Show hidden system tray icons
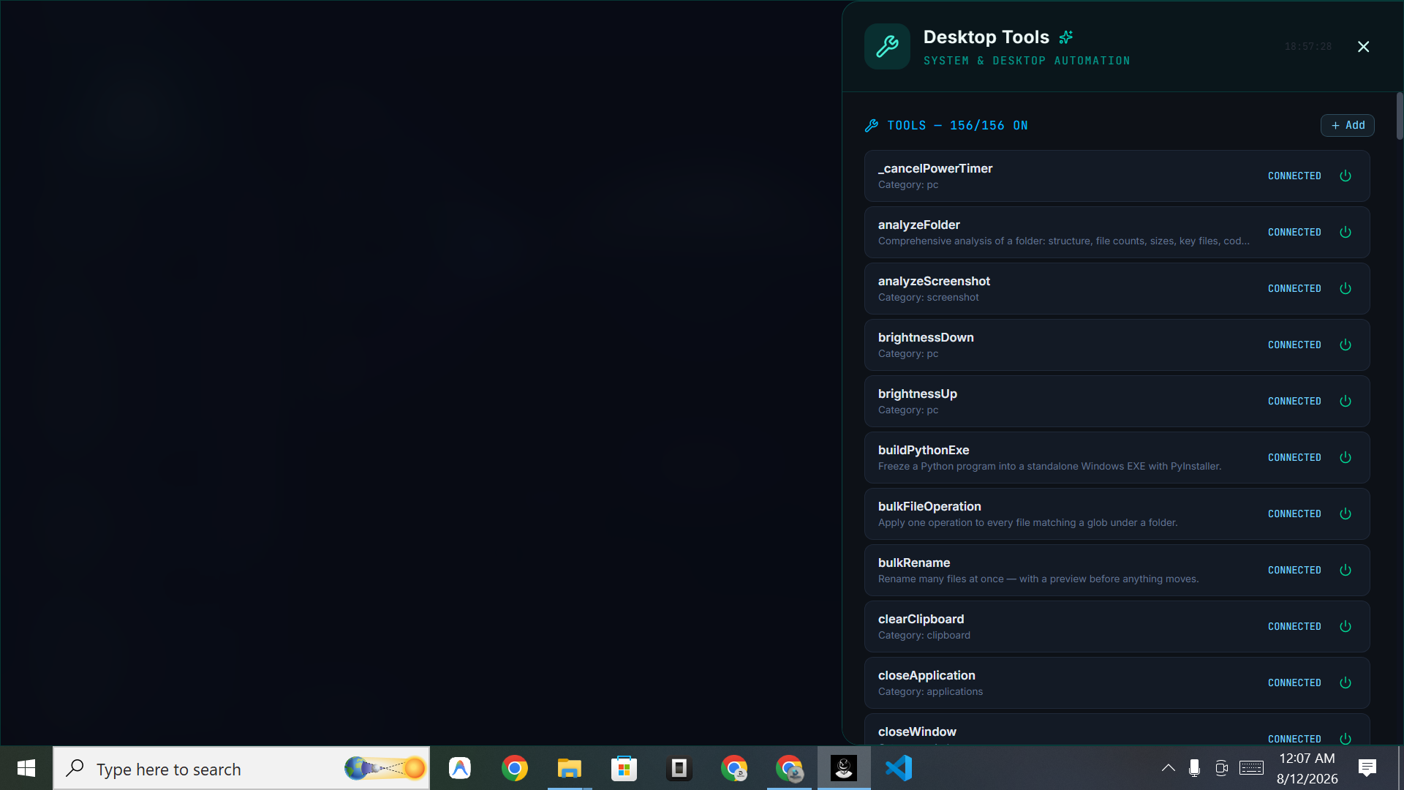 click(1169, 768)
